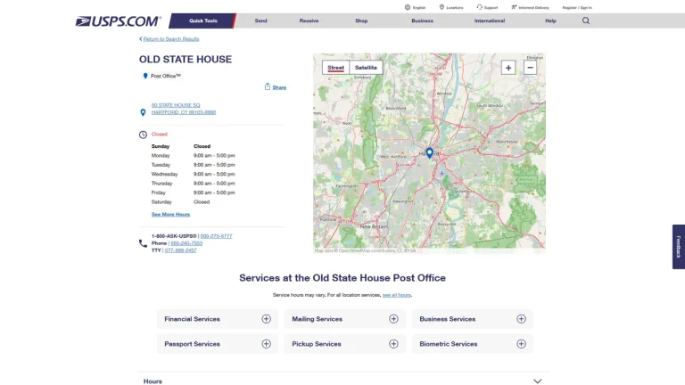Open the Send menu
This screenshot has height=385, width=685.
tap(260, 20)
